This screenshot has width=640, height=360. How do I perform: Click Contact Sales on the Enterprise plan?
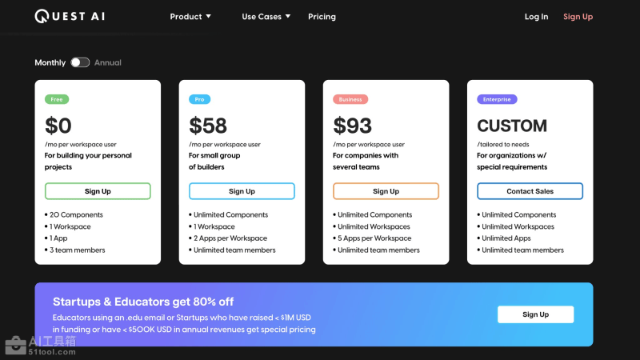pyautogui.click(x=530, y=191)
